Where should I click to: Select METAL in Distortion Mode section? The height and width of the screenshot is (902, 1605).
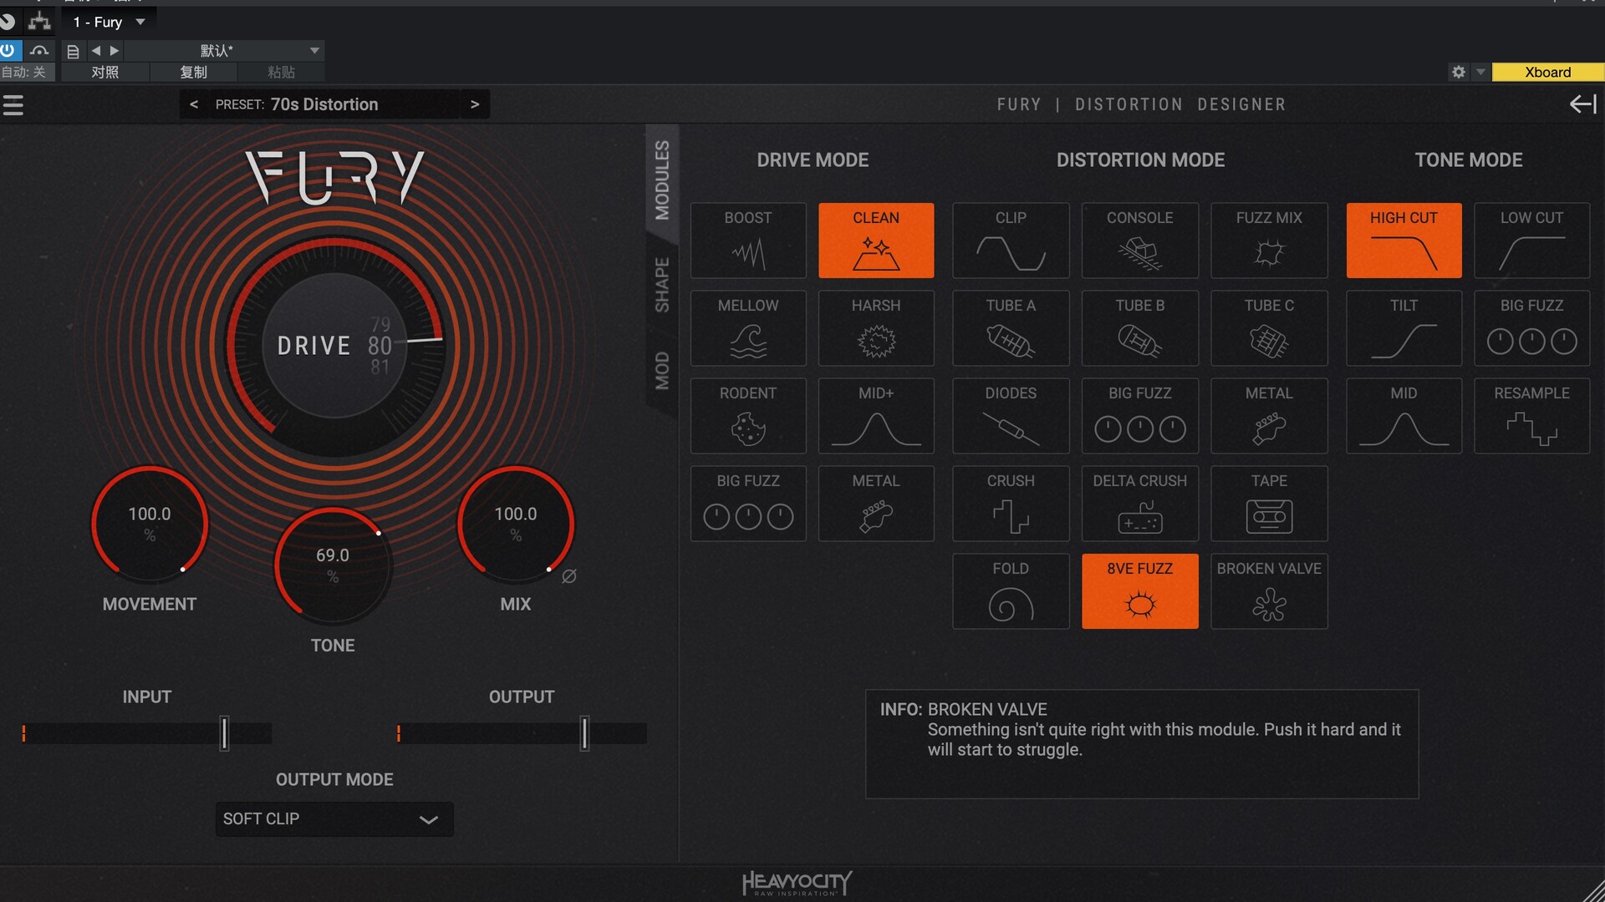[x=1269, y=416]
